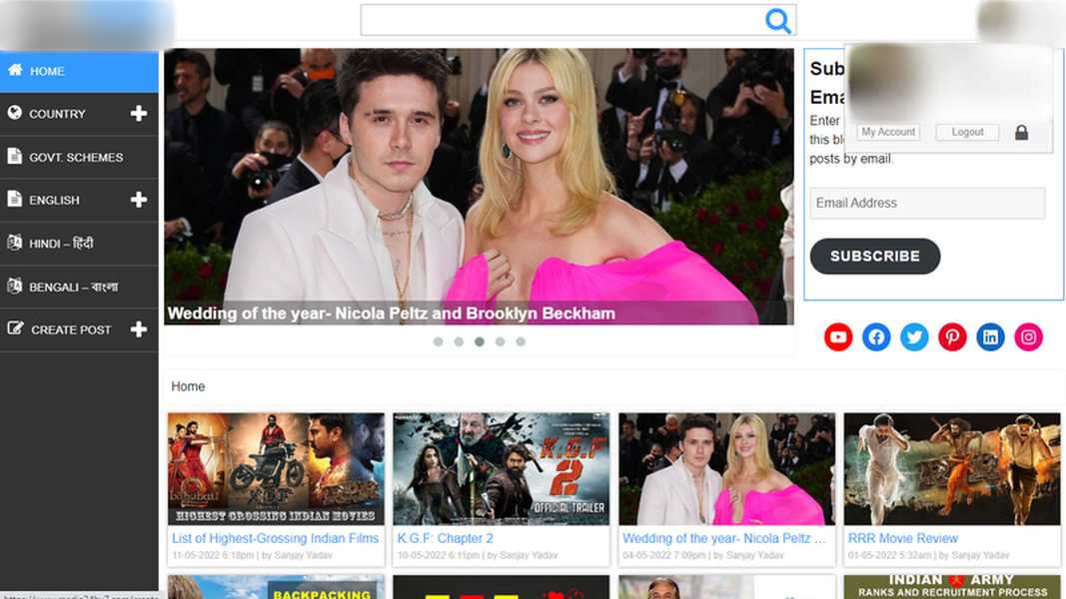Open the K.G.F: Chapter 2 link
1066x599 pixels.
(x=446, y=538)
